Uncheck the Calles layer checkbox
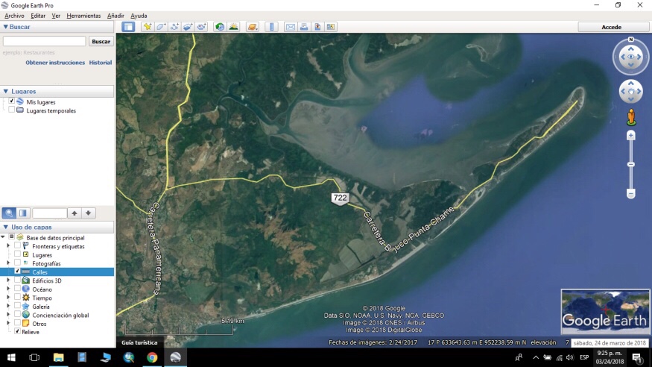Screen dimensions: 652x367 coord(18,272)
